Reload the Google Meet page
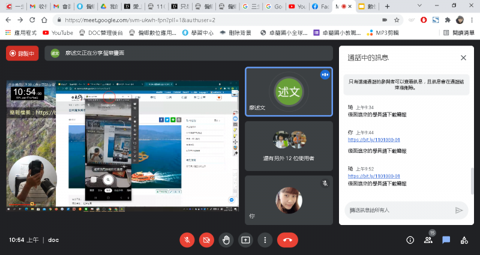 coord(32,20)
